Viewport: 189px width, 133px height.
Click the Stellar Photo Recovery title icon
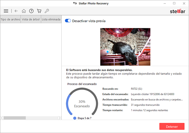[x=75, y=3]
